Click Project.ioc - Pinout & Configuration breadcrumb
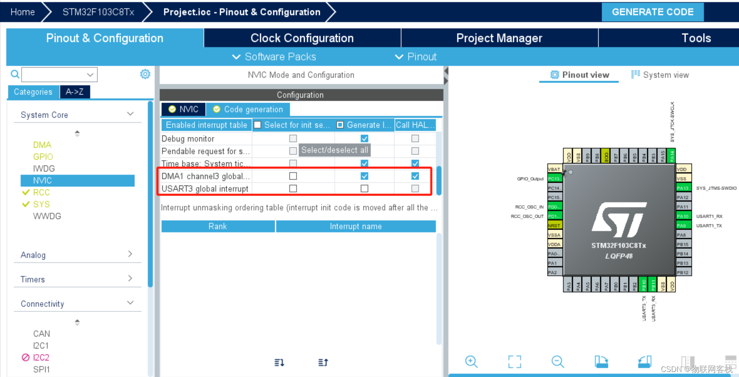This screenshot has width=739, height=377. 242,12
